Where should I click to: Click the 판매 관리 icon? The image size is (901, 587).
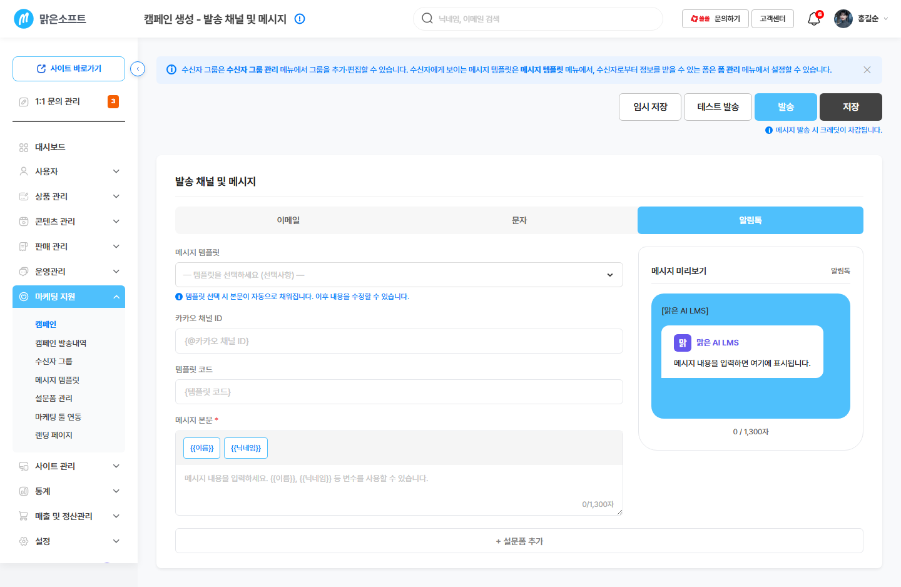pos(24,247)
